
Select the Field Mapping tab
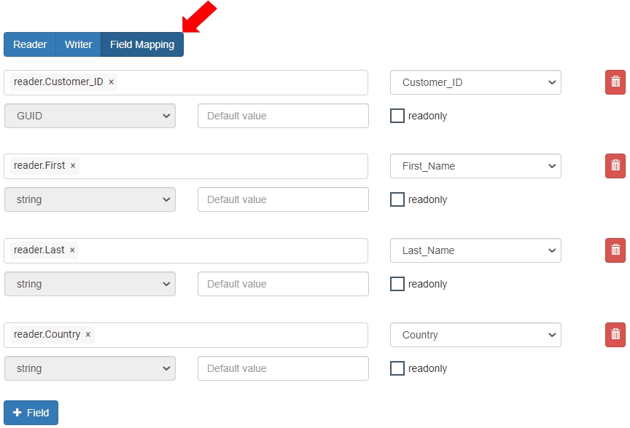click(x=142, y=44)
